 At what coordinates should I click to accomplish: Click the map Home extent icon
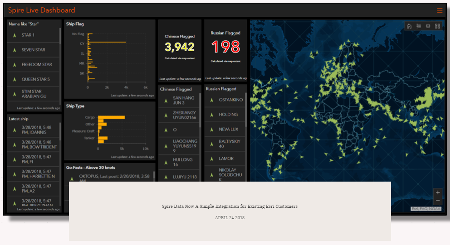(x=409, y=26)
